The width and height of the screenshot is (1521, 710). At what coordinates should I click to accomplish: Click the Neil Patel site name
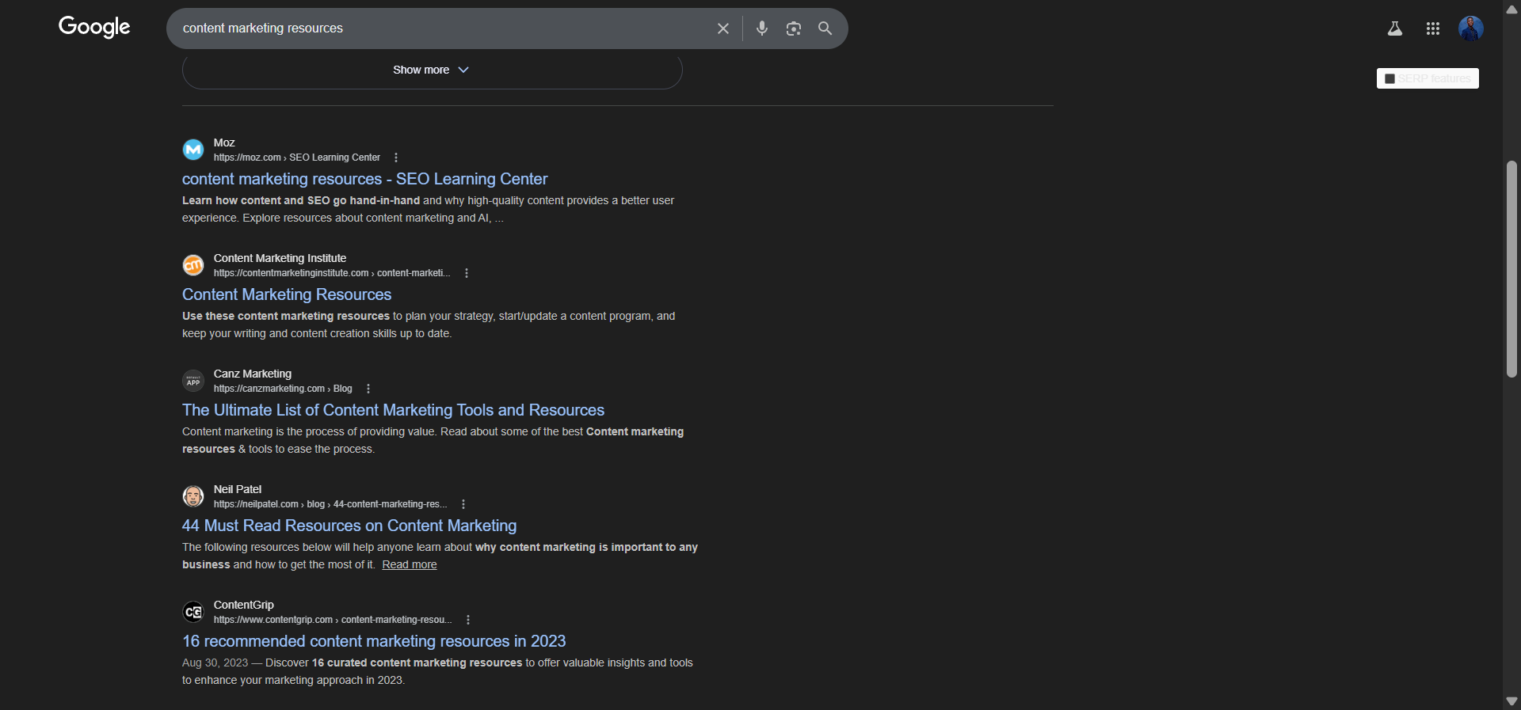pos(238,489)
